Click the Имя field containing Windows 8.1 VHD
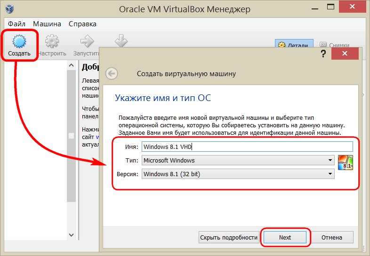 (x=247, y=147)
